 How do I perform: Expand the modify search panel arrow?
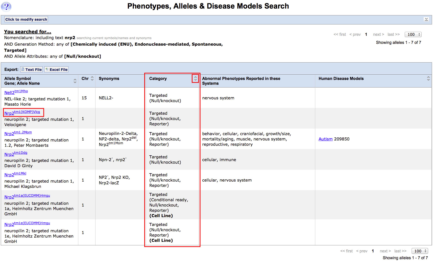(426, 19)
